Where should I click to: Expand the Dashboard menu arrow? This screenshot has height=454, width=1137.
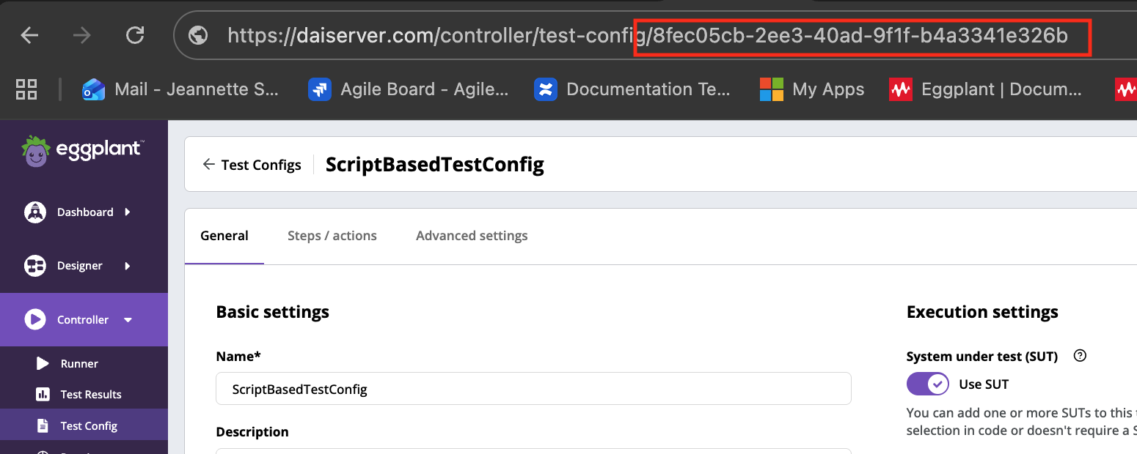(x=128, y=212)
